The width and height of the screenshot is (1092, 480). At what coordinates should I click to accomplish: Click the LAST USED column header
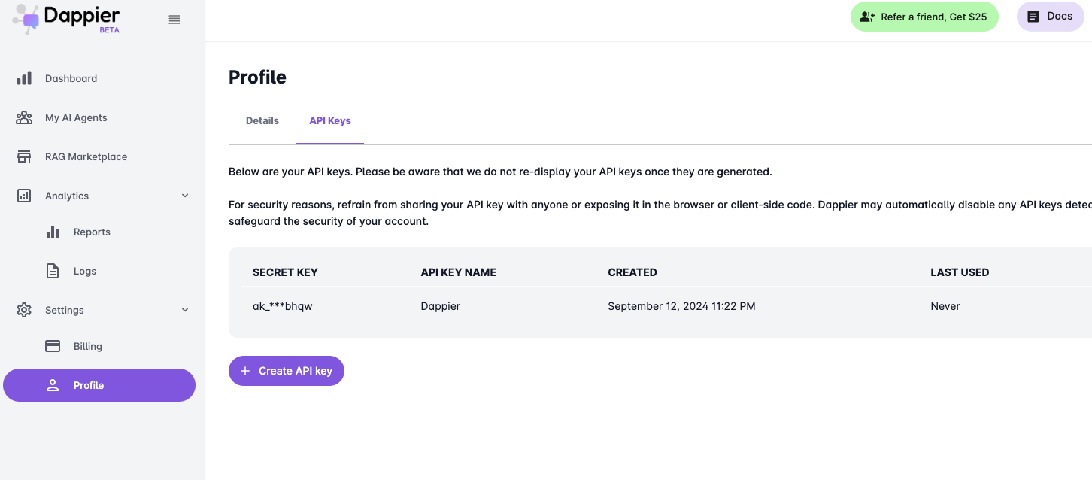pyautogui.click(x=960, y=272)
